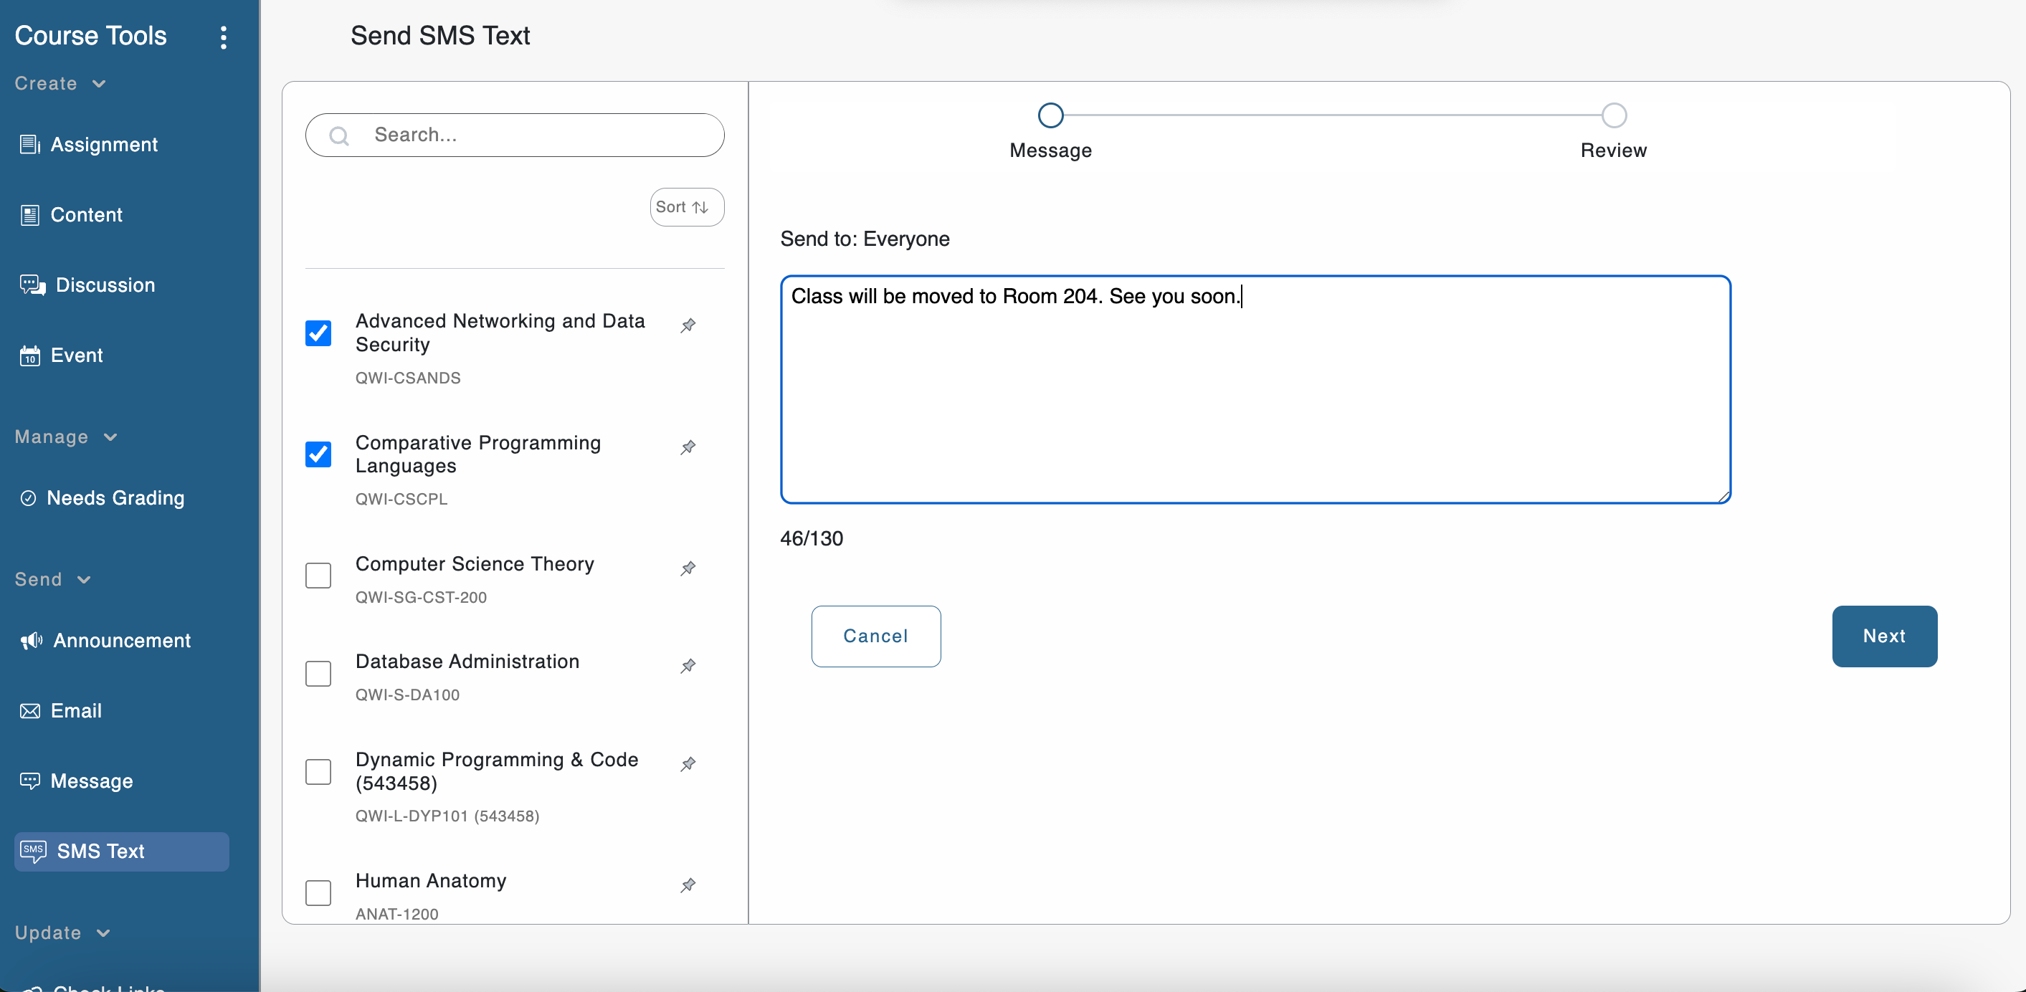This screenshot has height=992, width=2026.
Task: Check the Database Administration checkbox
Action: pos(318,674)
